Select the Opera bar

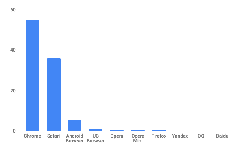(117, 131)
